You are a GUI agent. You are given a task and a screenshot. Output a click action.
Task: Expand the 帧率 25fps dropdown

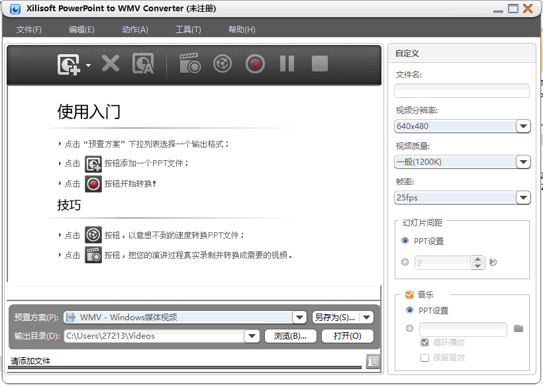pyautogui.click(x=523, y=198)
